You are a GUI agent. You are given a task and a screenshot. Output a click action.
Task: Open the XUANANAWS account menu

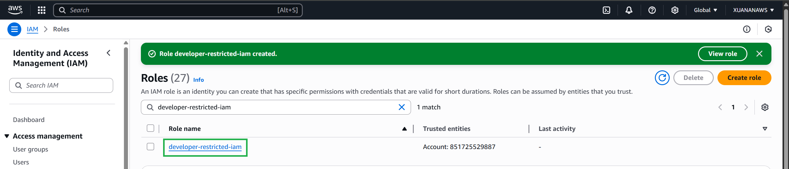pos(753,10)
